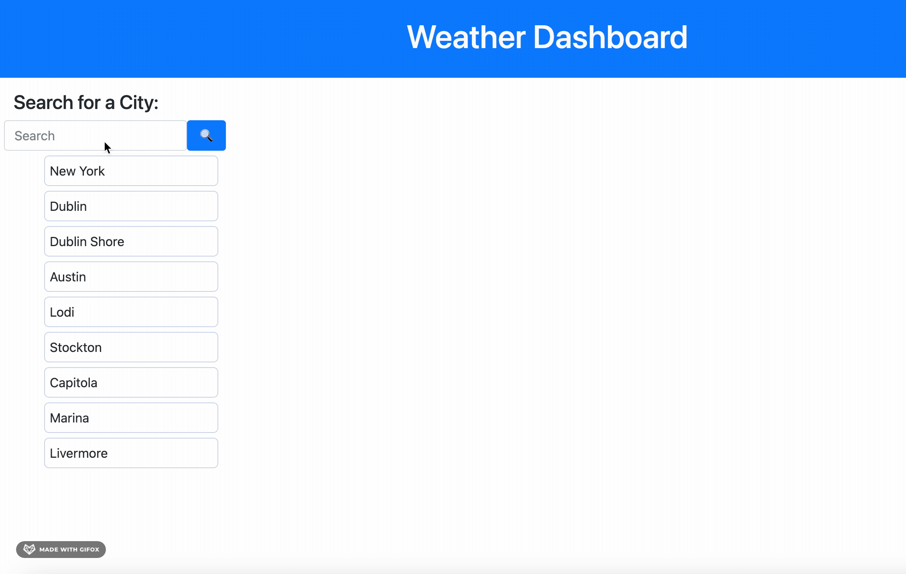
Task: Select Livermore from city list
Action: (x=131, y=453)
